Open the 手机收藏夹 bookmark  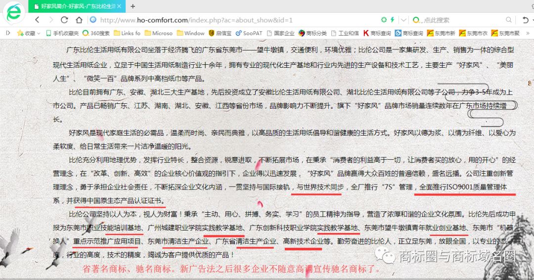tap(62, 33)
